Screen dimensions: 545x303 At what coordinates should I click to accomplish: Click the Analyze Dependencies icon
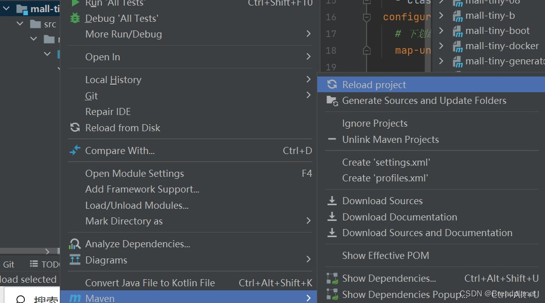click(x=76, y=243)
